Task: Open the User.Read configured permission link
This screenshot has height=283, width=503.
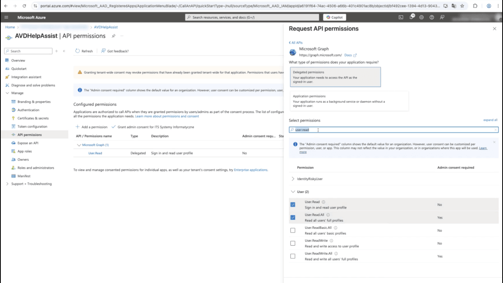Action: click(x=95, y=153)
